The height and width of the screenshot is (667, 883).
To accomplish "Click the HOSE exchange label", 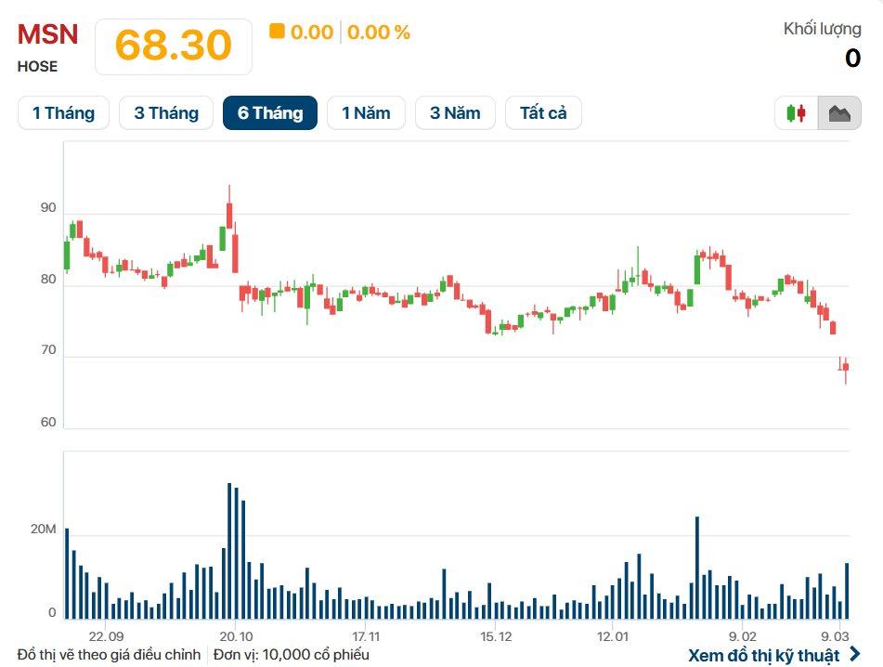I will point(37,66).
